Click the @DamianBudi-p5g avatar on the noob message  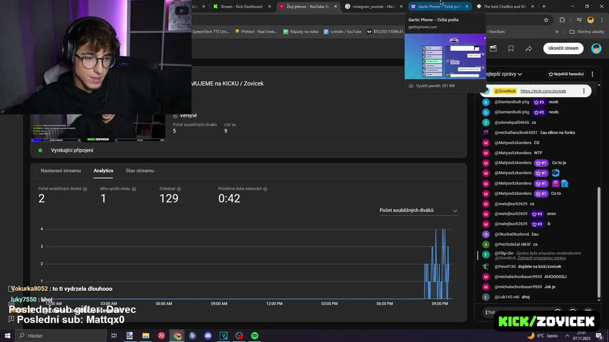486,102
